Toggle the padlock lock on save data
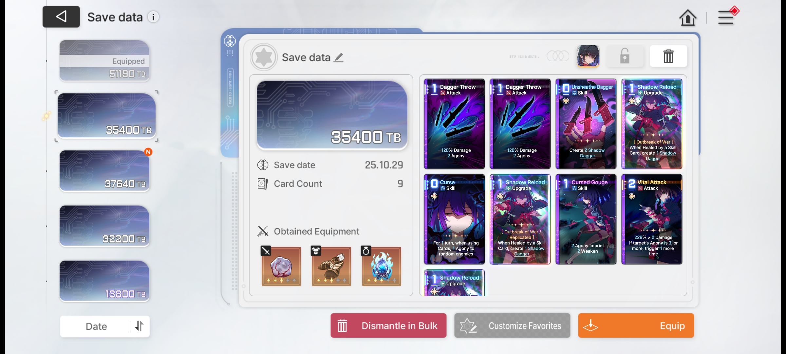The image size is (786, 354). pyautogui.click(x=625, y=56)
